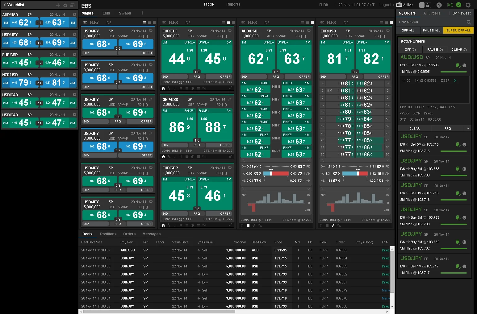Switch to the Positions tab
Image resolution: width=477 pixels, height=314 pixels.
pos(108,234)
